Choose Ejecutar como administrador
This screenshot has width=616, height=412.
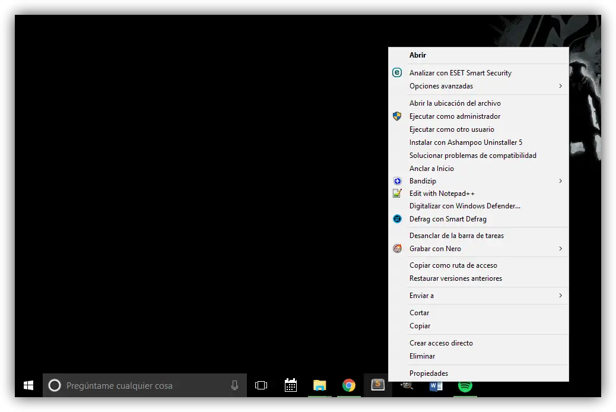point(478,116)
